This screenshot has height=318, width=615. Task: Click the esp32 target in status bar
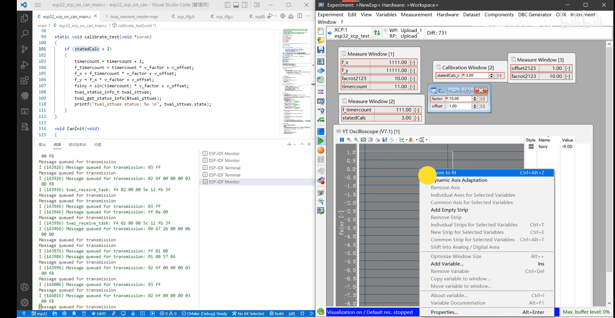click(40, 314)
